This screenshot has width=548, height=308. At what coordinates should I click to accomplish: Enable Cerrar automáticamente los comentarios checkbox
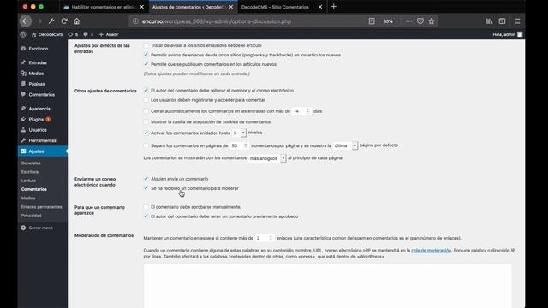tap(146, 111)
